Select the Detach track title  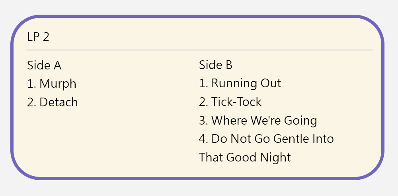[59, 102]
